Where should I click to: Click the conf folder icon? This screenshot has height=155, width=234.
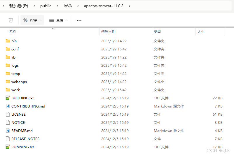tap(8, 49)
